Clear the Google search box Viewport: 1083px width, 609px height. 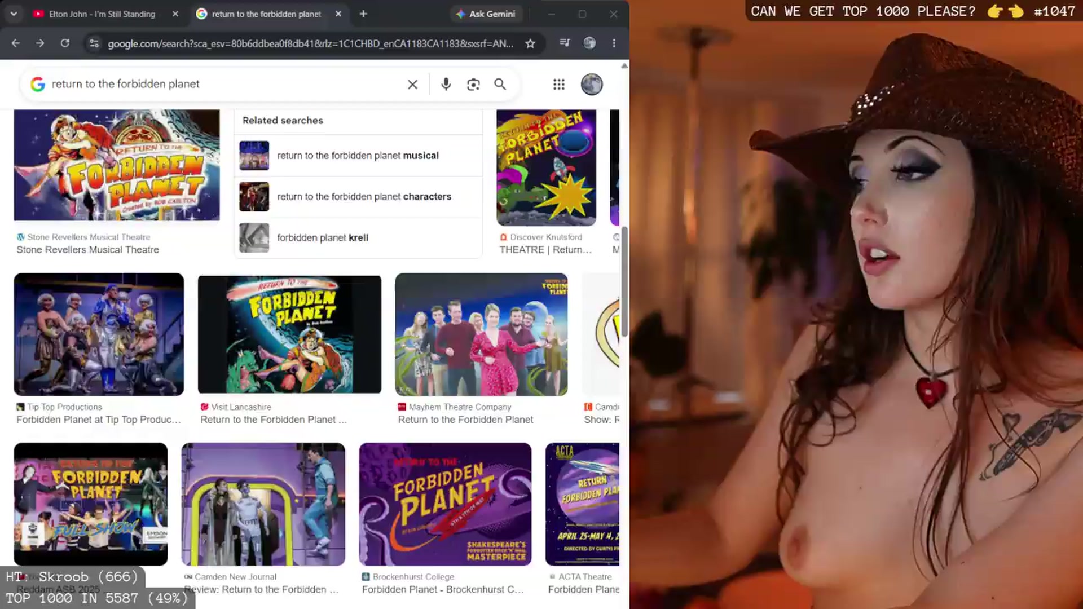pyautogui.click(x=413, y=84)
